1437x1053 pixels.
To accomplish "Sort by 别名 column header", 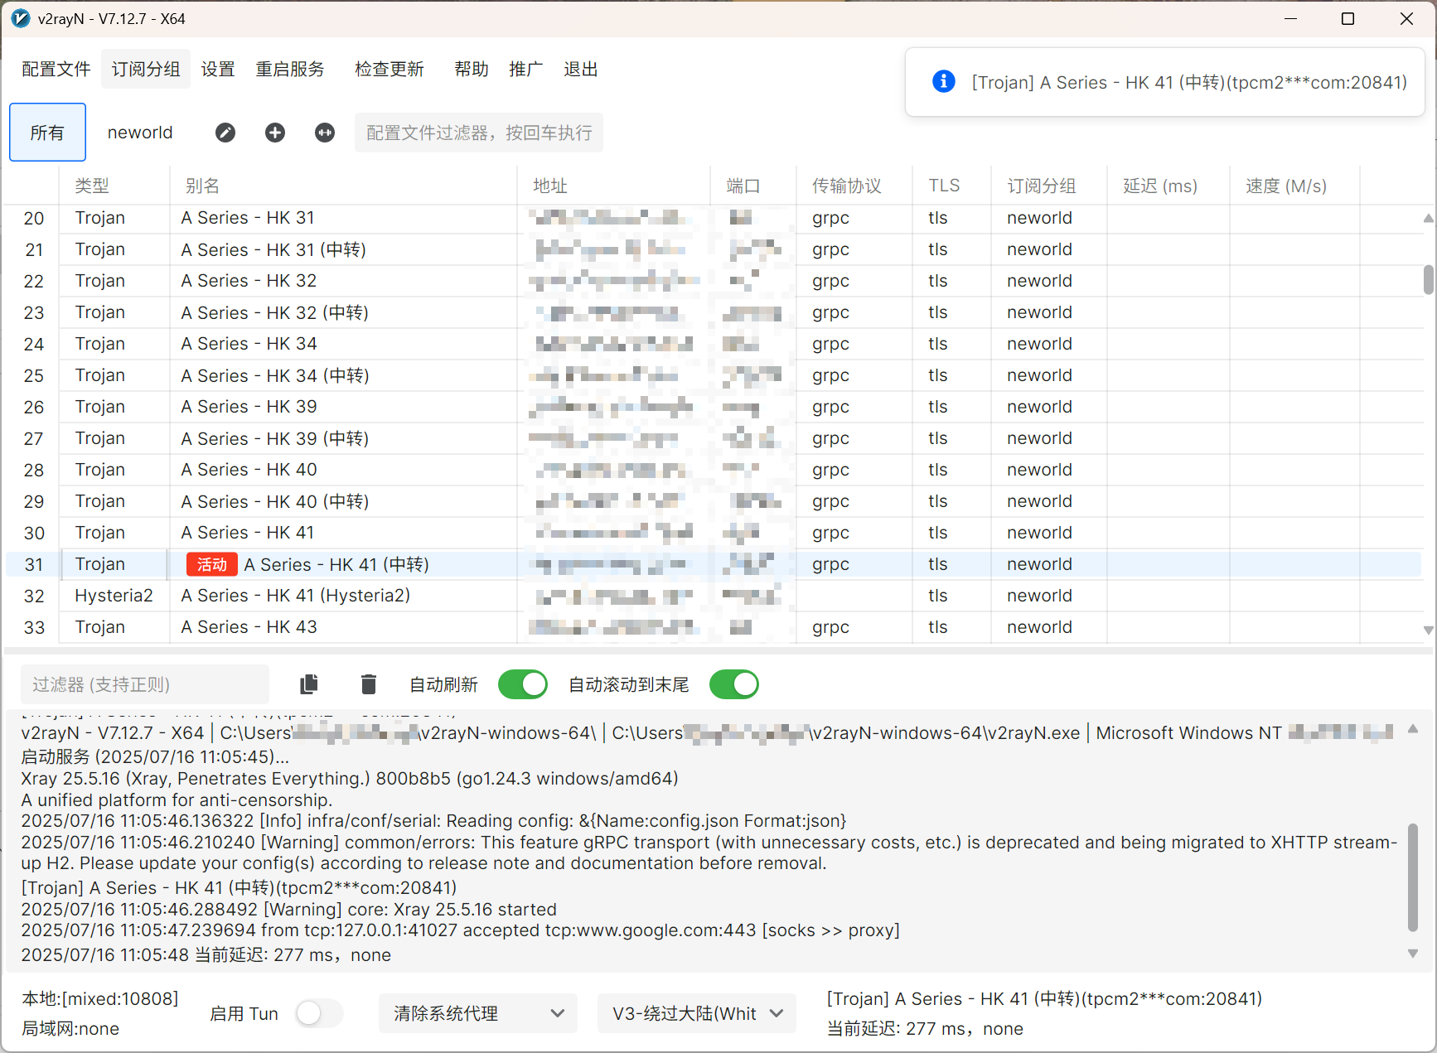I will click(x=343, y=186).
